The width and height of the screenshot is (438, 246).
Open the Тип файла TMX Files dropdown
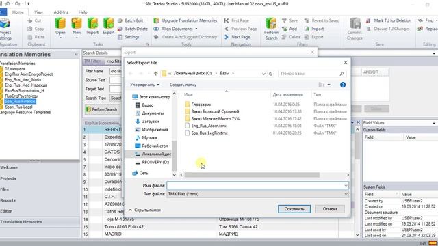346,194
